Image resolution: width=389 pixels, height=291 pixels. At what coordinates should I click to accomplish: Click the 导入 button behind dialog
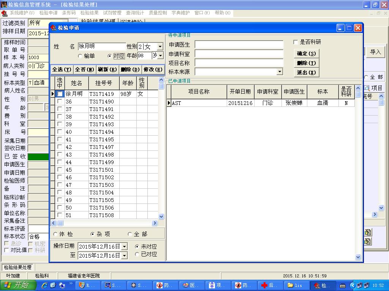(x=375, y=52)
